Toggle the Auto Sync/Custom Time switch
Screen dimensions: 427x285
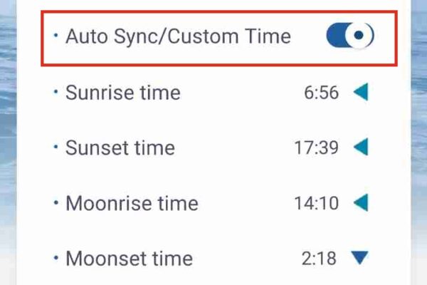[x=350, y=35]
